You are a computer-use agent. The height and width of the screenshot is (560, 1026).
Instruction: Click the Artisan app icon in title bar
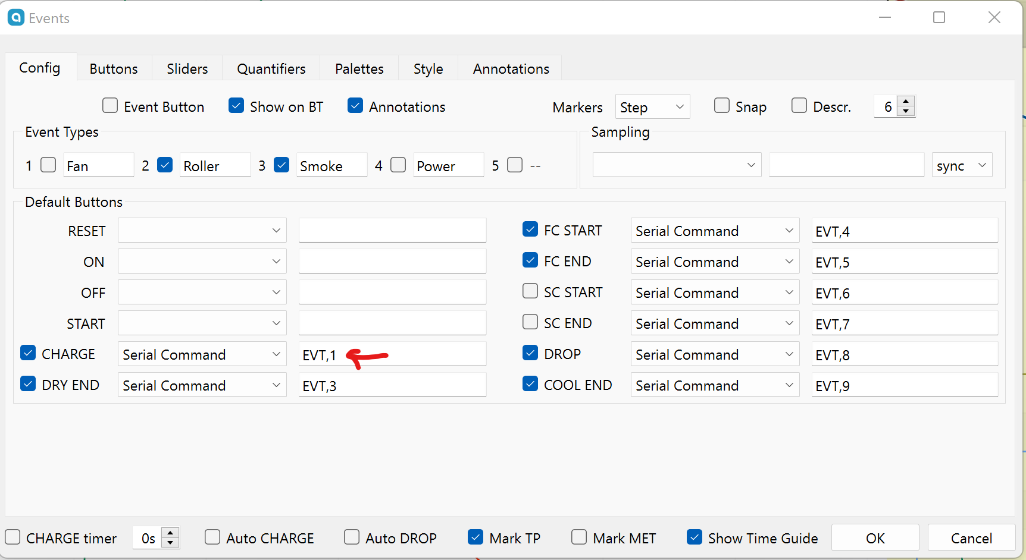pos(16,18)
